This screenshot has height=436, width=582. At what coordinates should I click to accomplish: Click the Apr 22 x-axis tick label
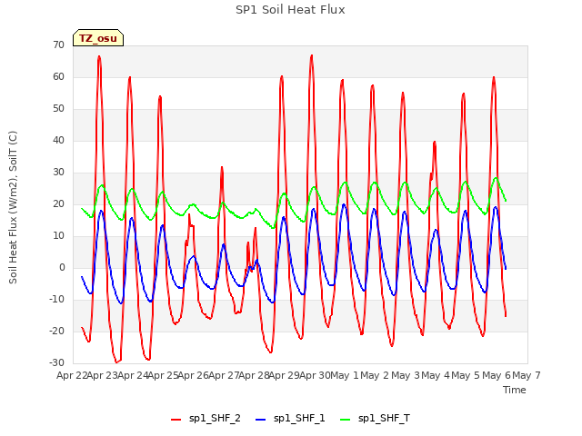(x=72, y=375)
